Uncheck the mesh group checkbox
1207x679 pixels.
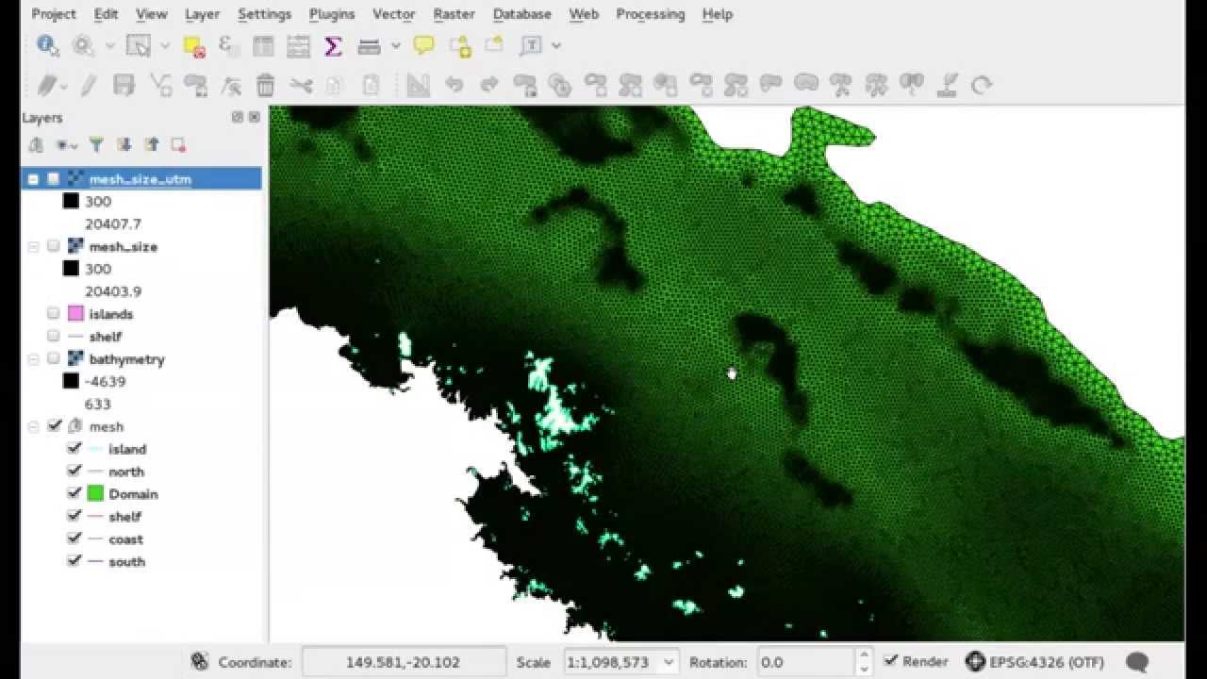[54, 426]
